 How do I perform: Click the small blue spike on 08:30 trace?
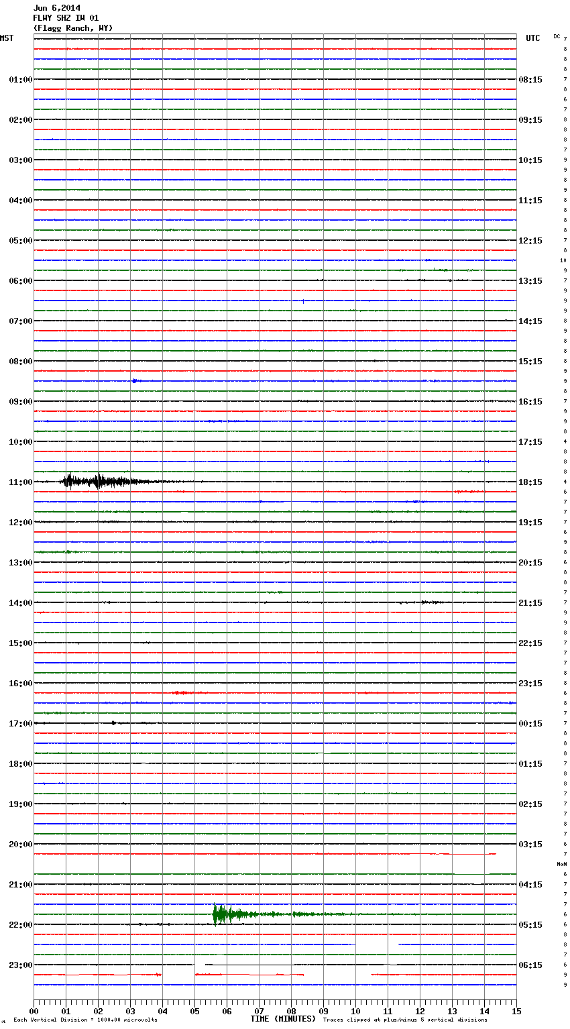pyautogui.click(x=135, y=380)
